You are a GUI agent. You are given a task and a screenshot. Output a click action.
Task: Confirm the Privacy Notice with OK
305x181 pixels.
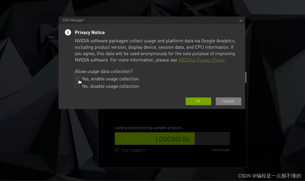pos(198,101)
